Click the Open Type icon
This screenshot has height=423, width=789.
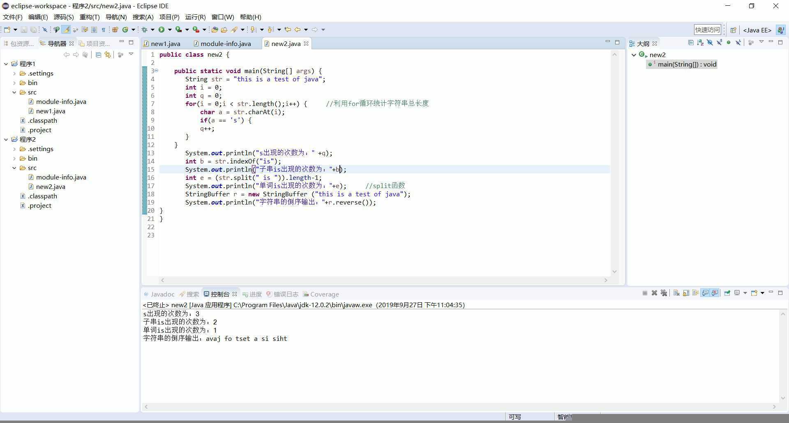[x=215, y=30]
